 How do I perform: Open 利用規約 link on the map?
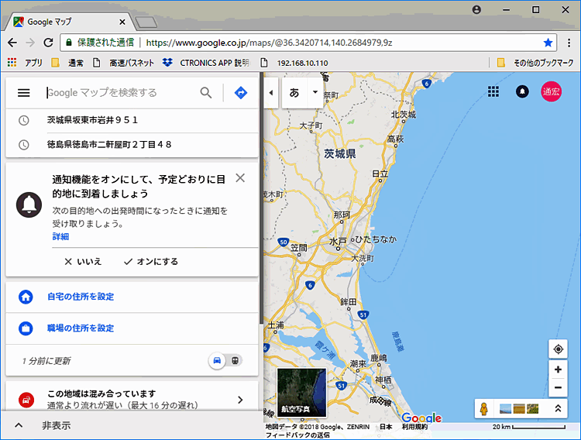coord(414,427)
